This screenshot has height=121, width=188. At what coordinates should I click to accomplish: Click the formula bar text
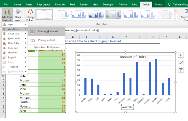click(82, 30)
